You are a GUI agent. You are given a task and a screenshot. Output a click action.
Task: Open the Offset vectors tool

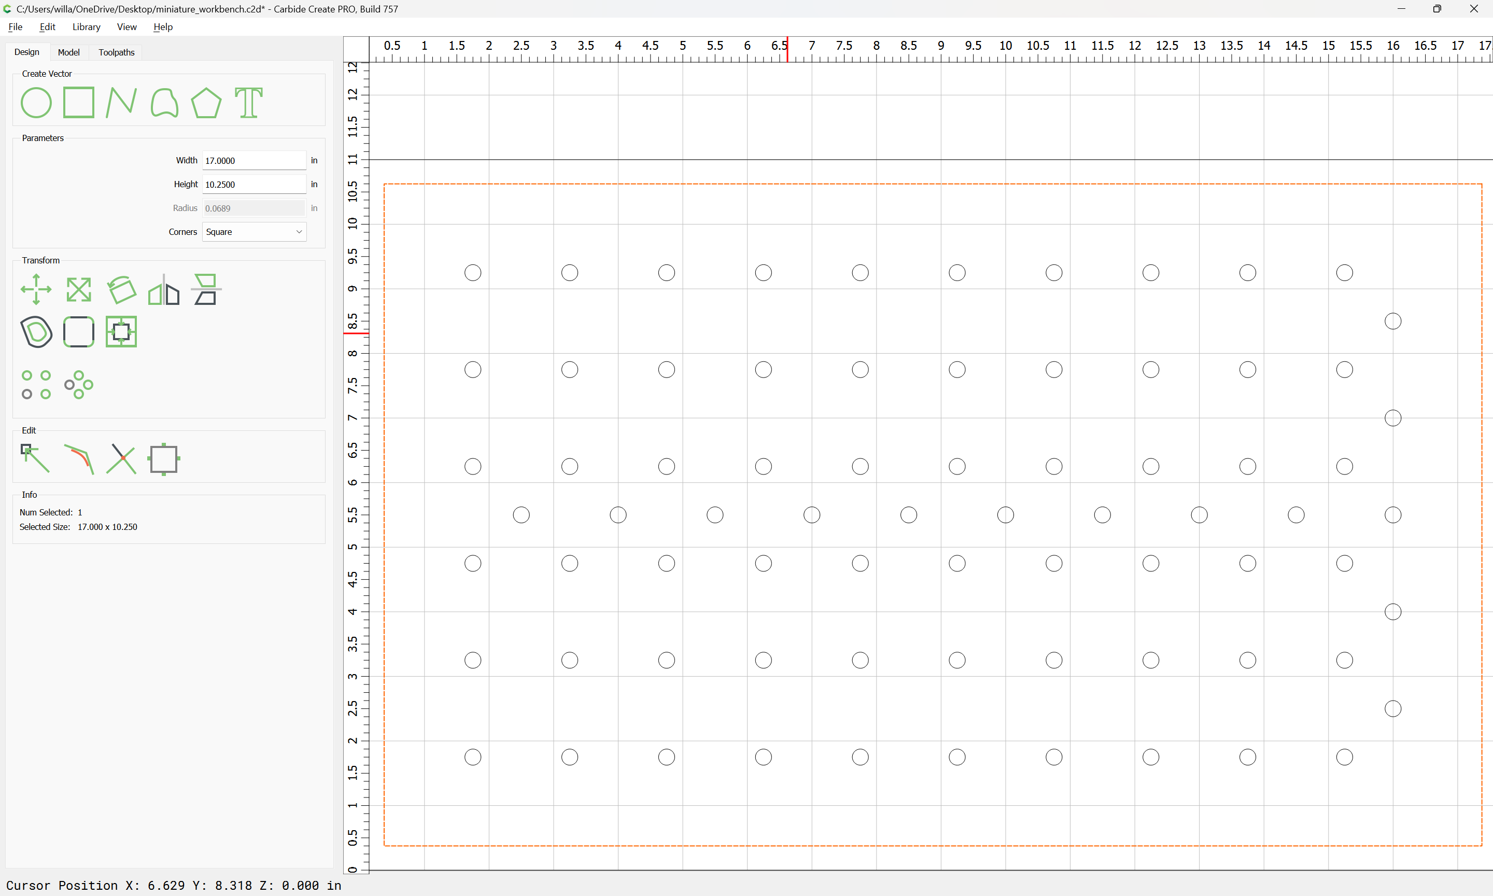(36, 331)
